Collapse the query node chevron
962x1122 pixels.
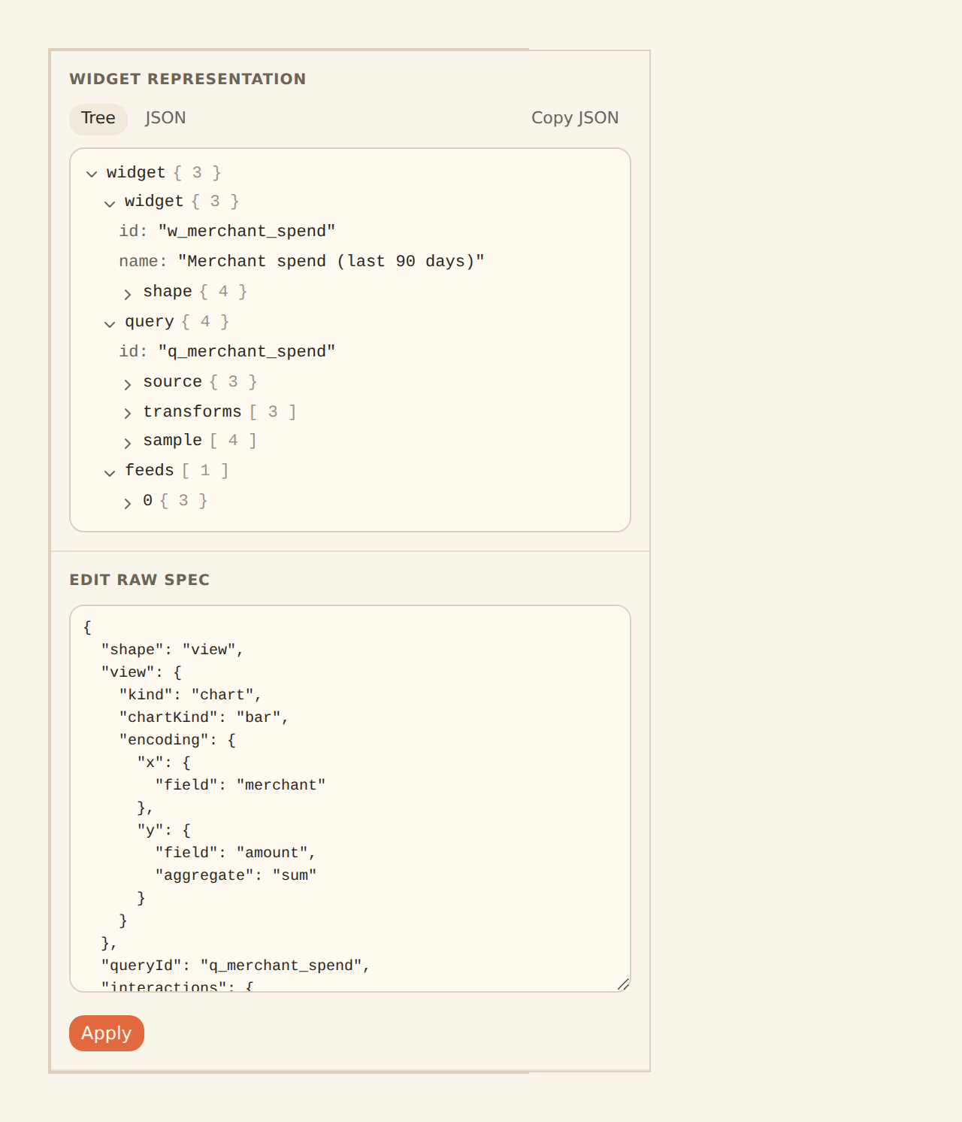[110, 323]
